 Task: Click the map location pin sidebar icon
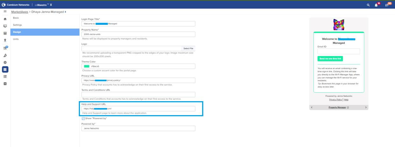click(x=5, y=40)
